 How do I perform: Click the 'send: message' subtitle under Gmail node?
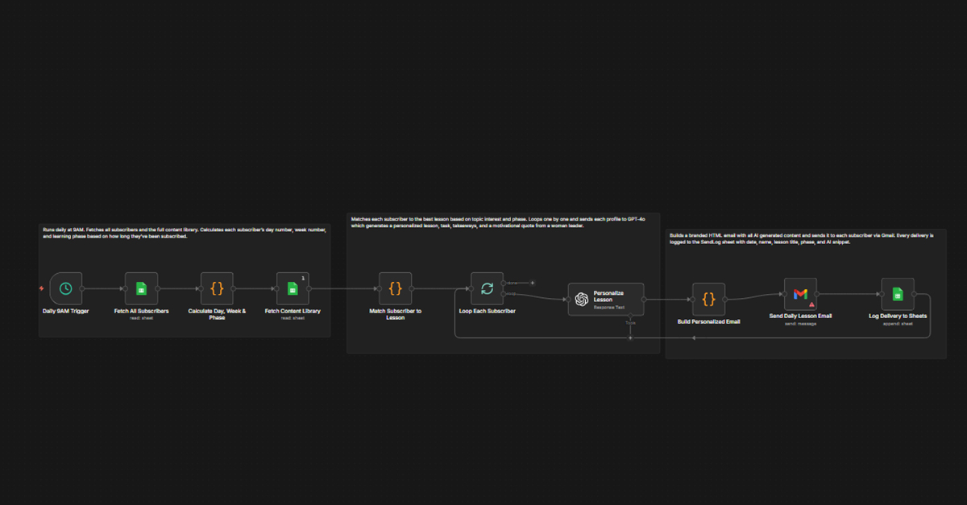pos(800,324)
